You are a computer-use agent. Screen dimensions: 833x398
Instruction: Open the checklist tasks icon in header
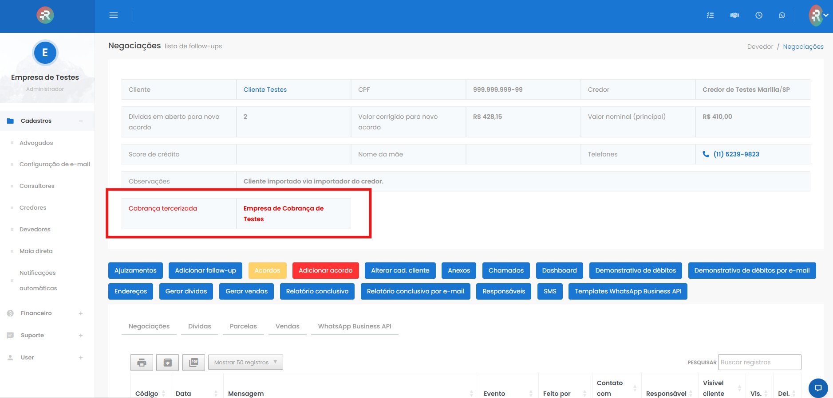pyautogui.click(x=710, y=15)
